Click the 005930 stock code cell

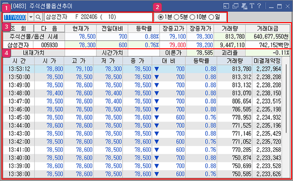(x=49, y=45)
